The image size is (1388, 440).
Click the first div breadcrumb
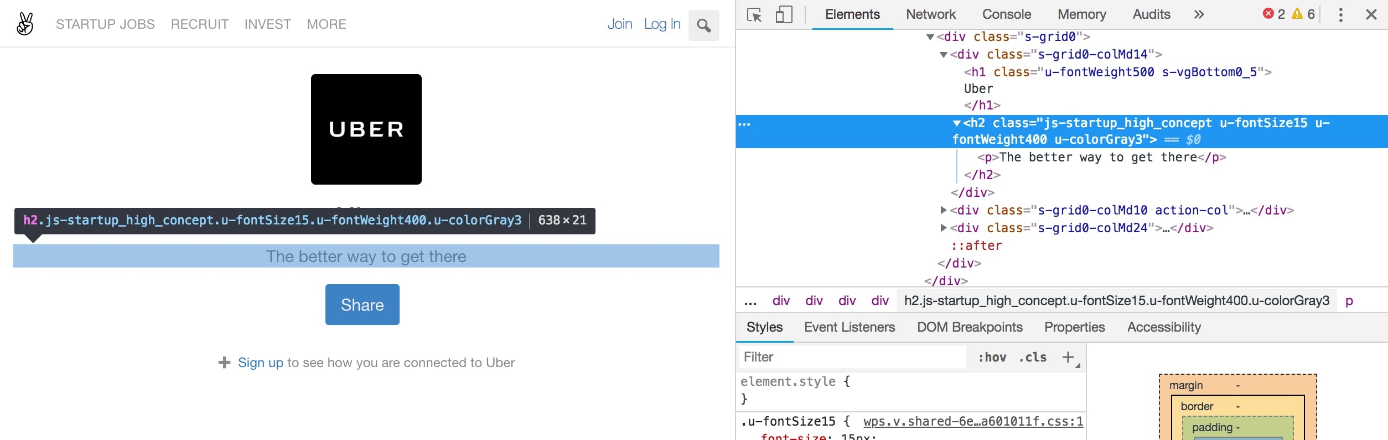click(781, 301)
